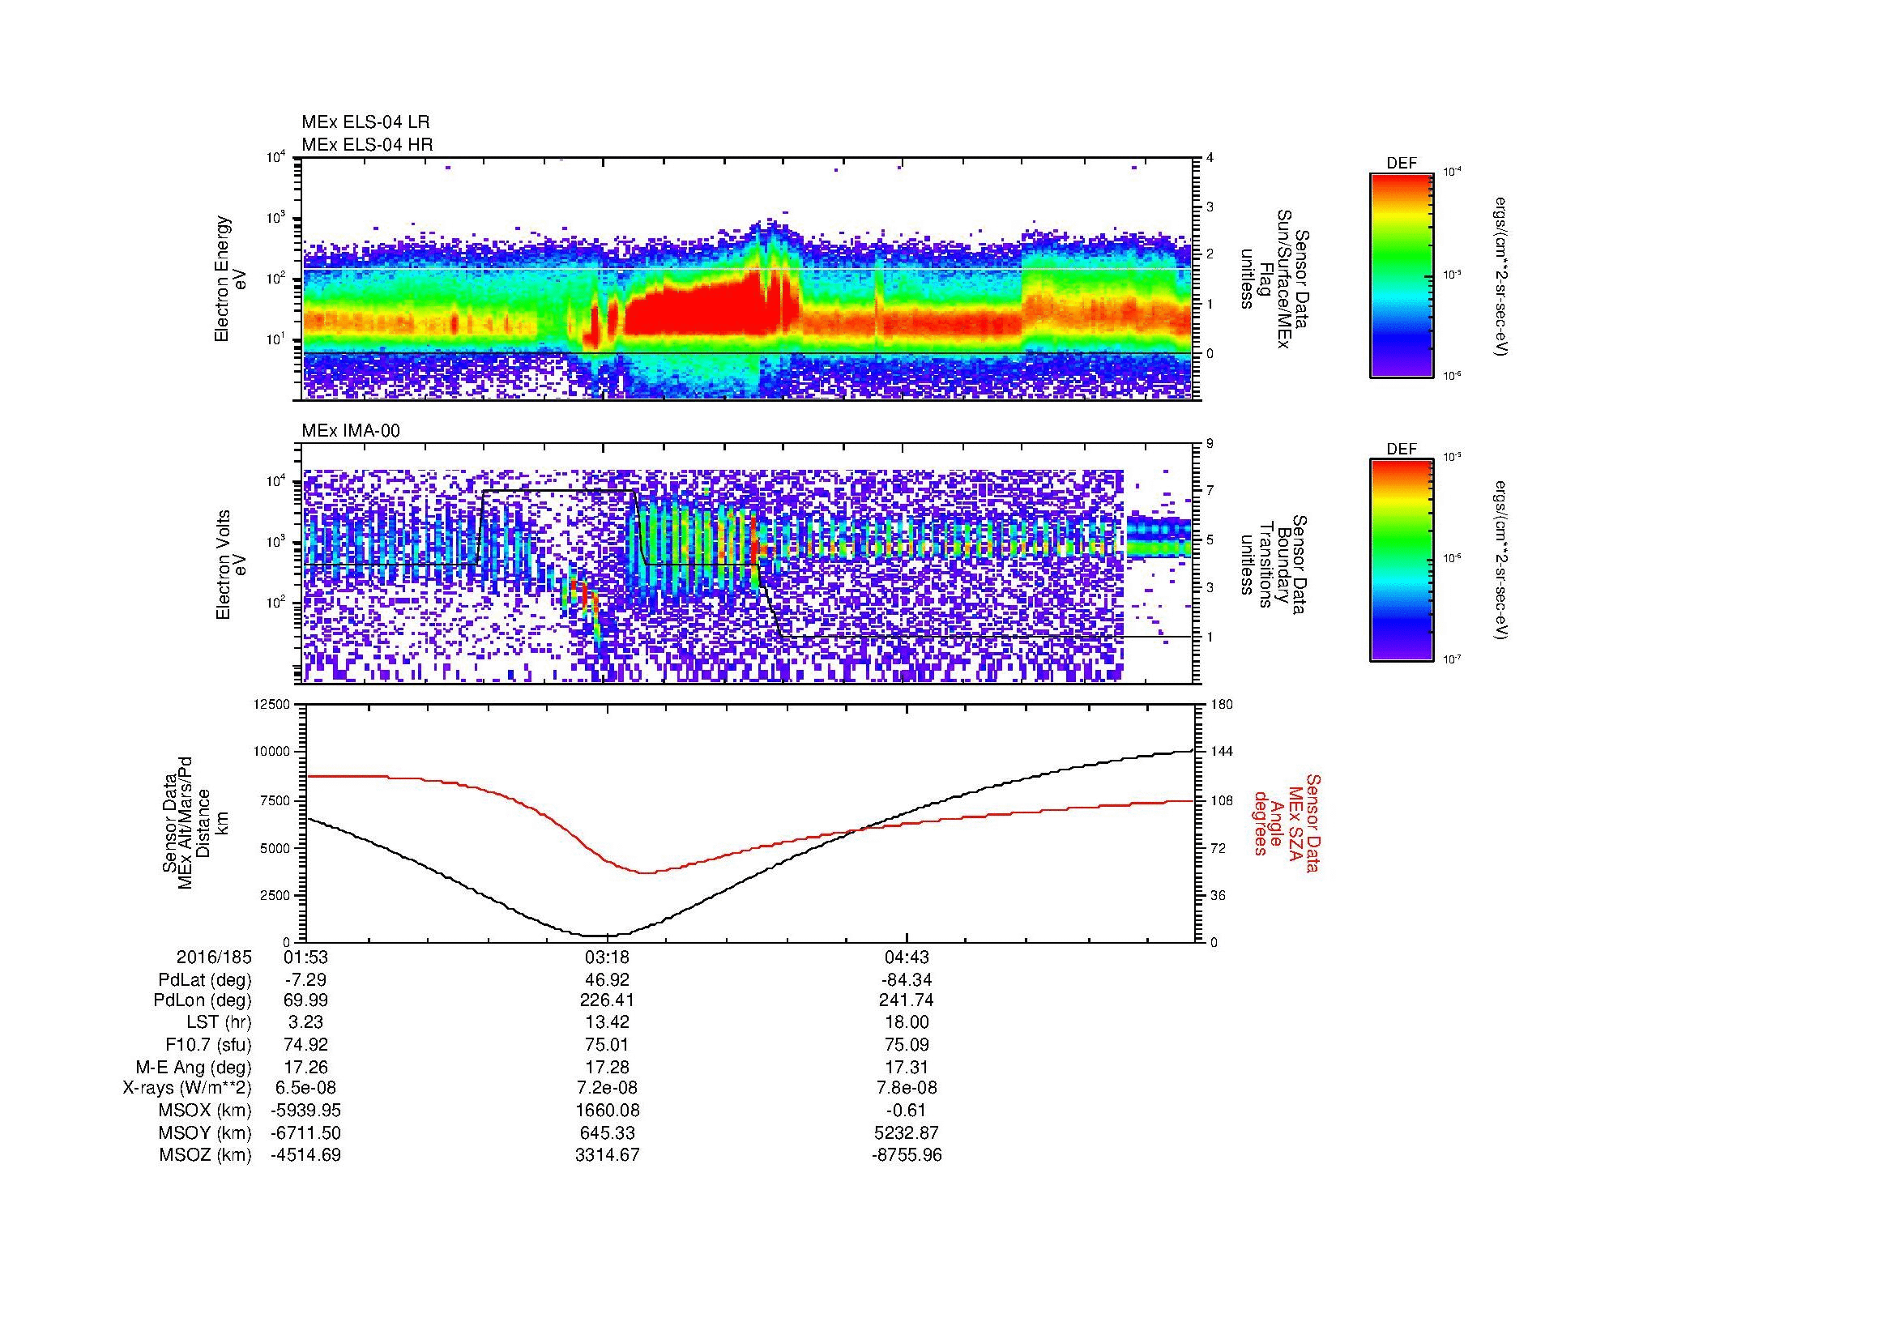The image size is (1895, 1339).
Task: Click the second DEF color bar beside IMA panel
Action: 1402,561
